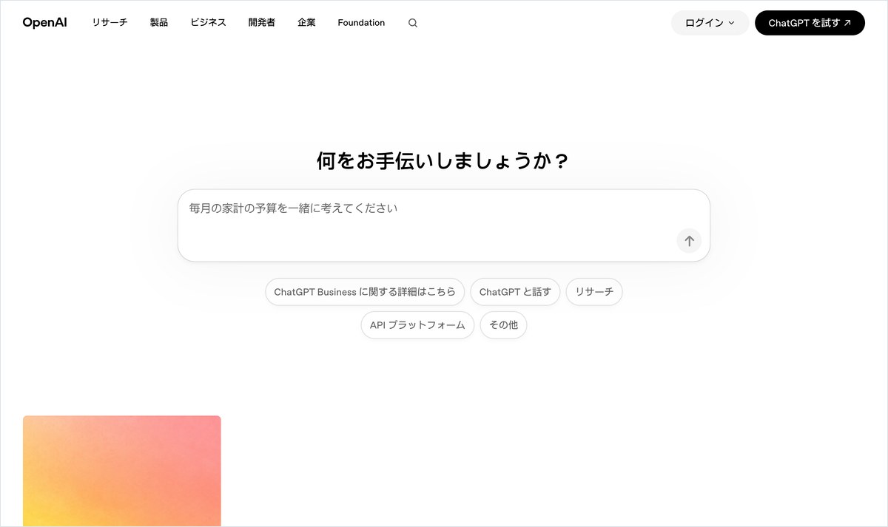Screen dimensions: 888x527
Task: Submit prompt with the up-arrow button
Action: coord(689,241)
